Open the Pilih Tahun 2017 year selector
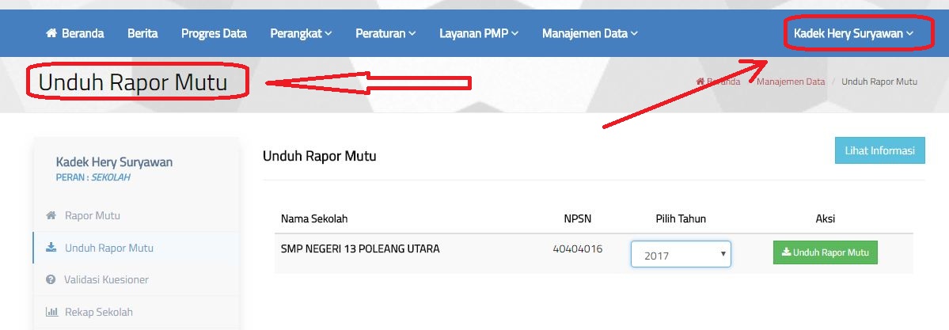The image size is (949, 330). tap(681, 254)
